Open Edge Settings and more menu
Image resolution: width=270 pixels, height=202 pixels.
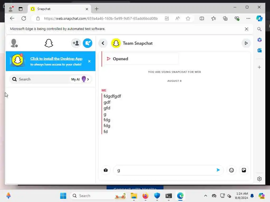[x=248, y=18]
